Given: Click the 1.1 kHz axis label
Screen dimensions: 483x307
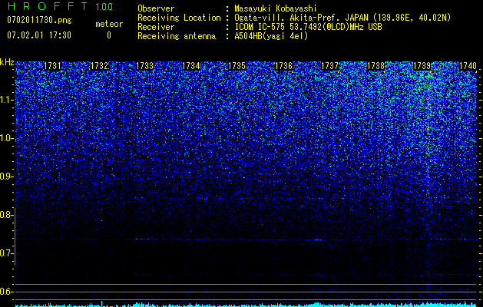Looking at the screenshot, I should coord(7,100).
